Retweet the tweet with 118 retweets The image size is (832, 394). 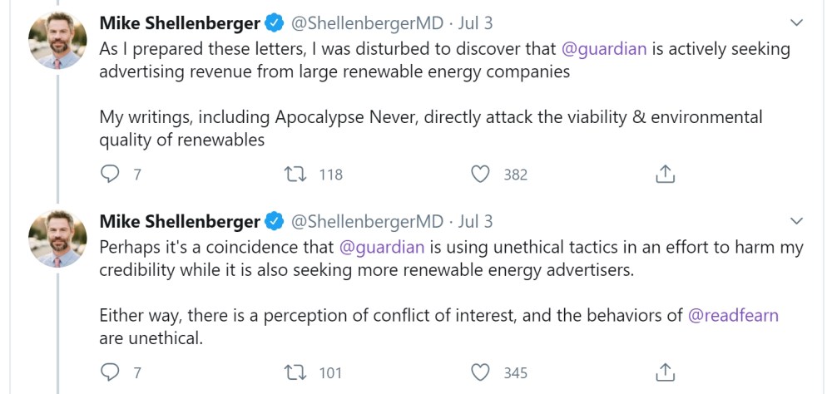click(296, 174)
